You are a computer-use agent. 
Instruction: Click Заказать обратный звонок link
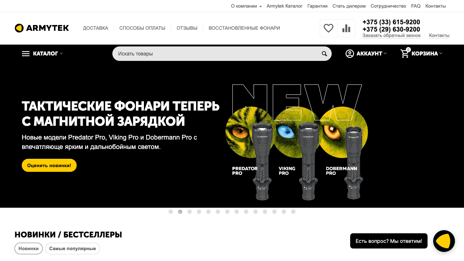391,36
